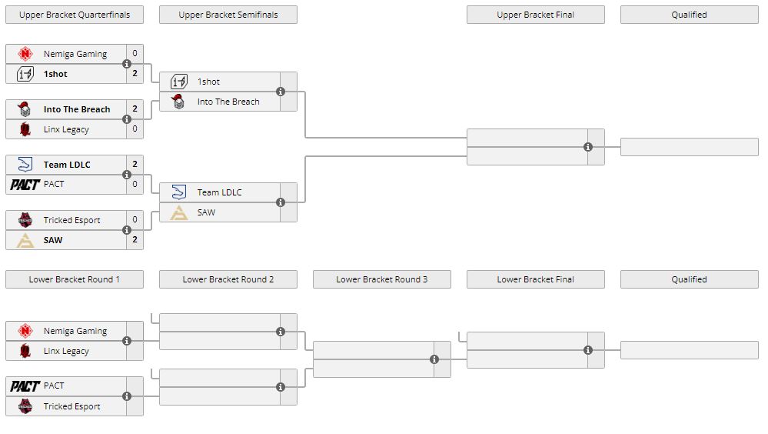Open info popup for Lower Bracket Round 3 match

tap(434, 359)
